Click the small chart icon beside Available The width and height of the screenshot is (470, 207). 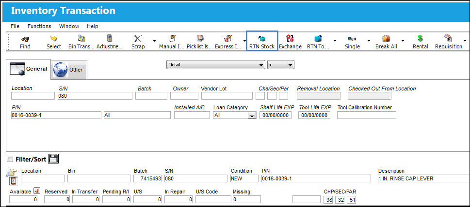(x=36, y=190)
